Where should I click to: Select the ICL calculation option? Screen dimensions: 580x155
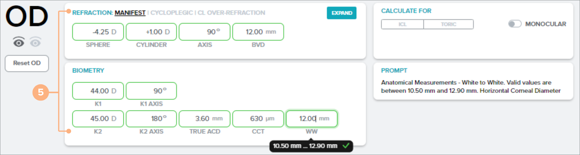click(402, 24)
